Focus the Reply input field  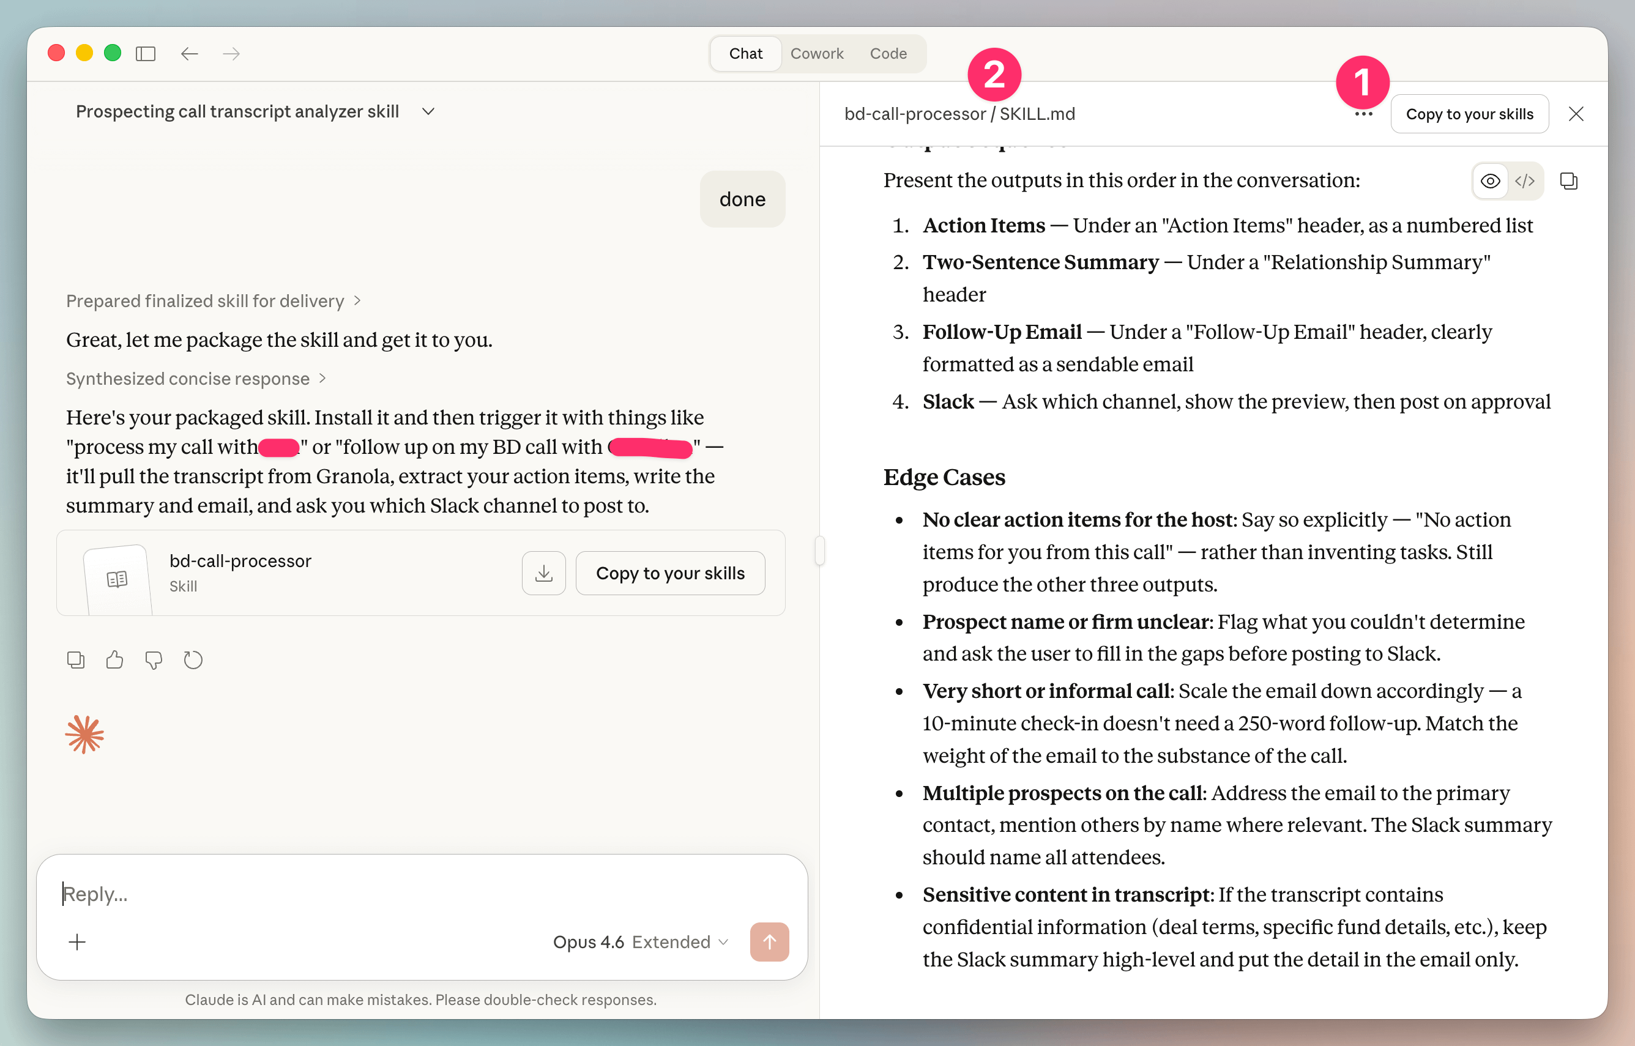(x=421, y=894)
